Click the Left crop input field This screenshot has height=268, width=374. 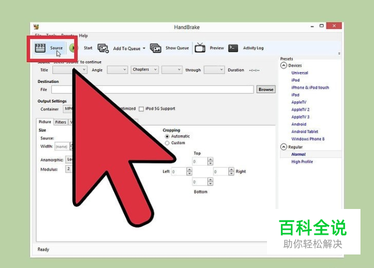[179, 172]
